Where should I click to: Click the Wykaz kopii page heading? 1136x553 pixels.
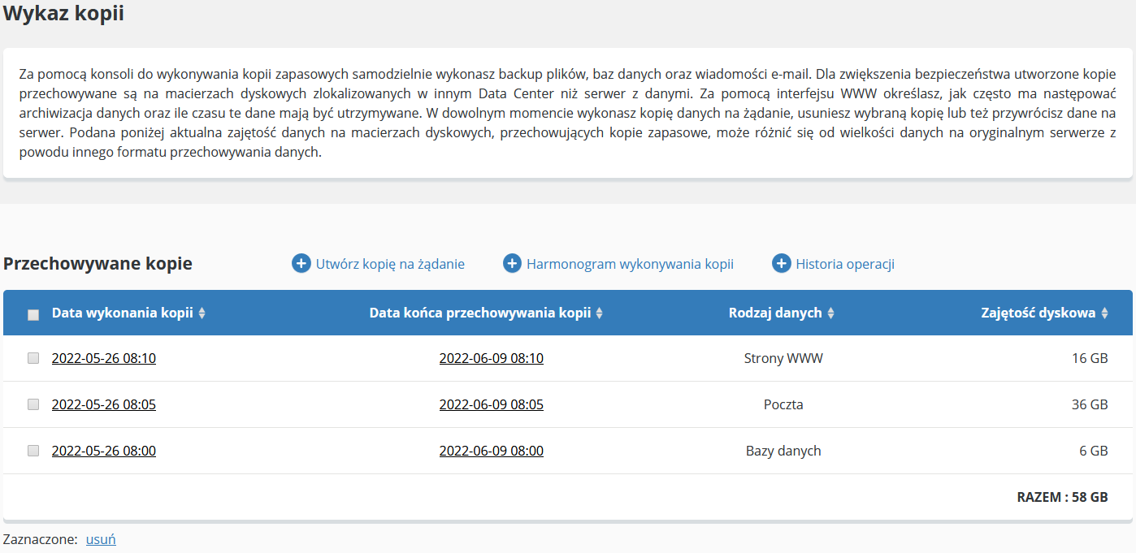point(63,14)
